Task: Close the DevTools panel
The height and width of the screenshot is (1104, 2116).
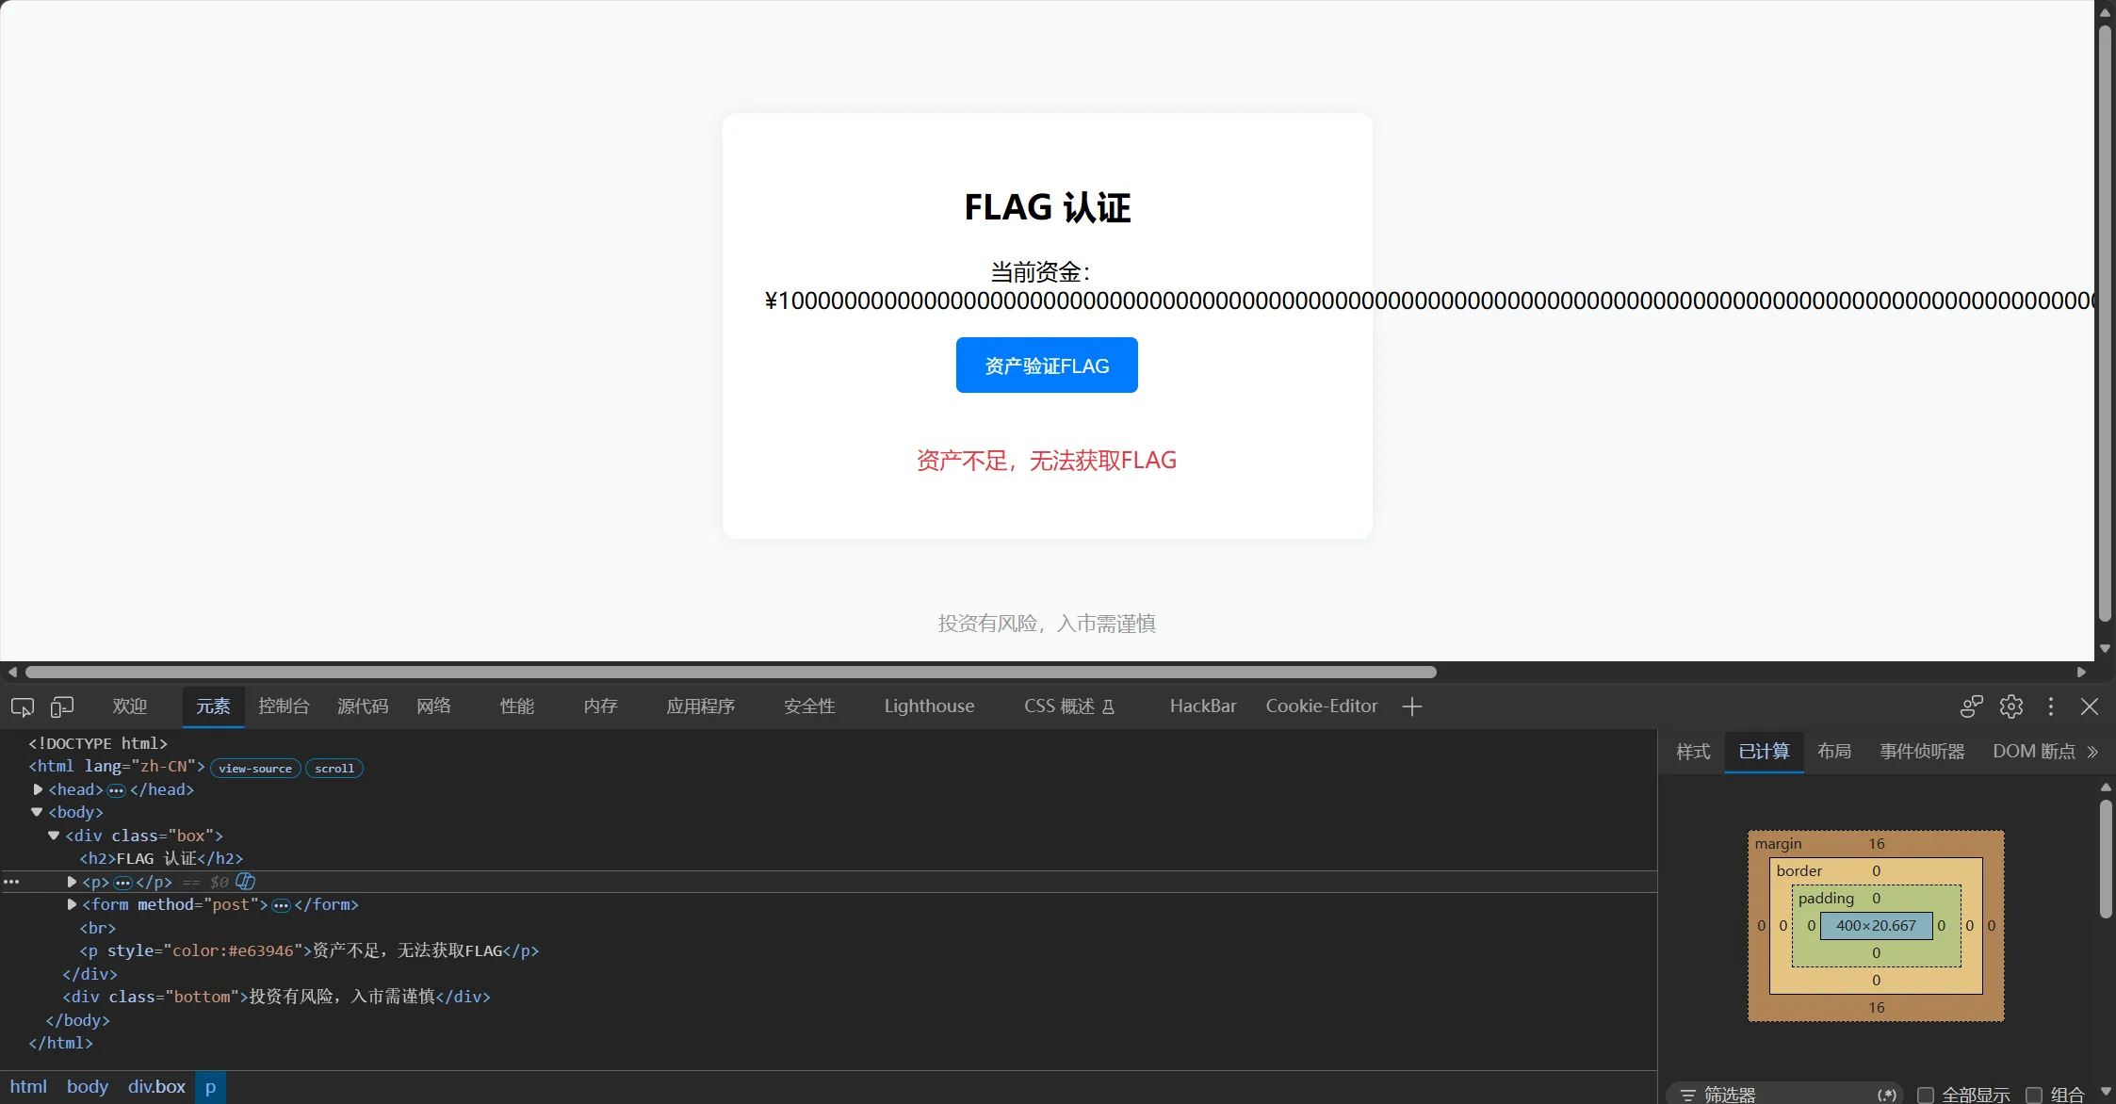Action: point(2090,706)
